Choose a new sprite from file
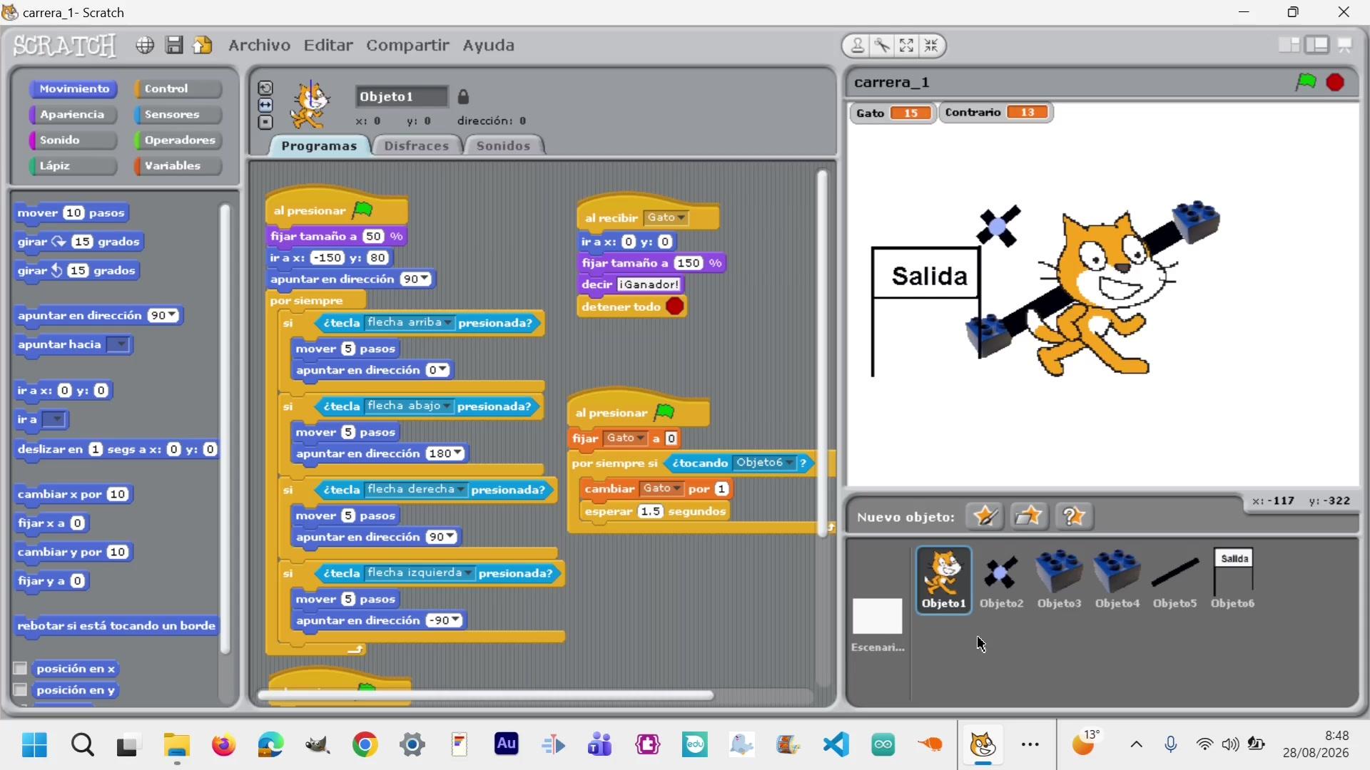 tap(1029, 515)
